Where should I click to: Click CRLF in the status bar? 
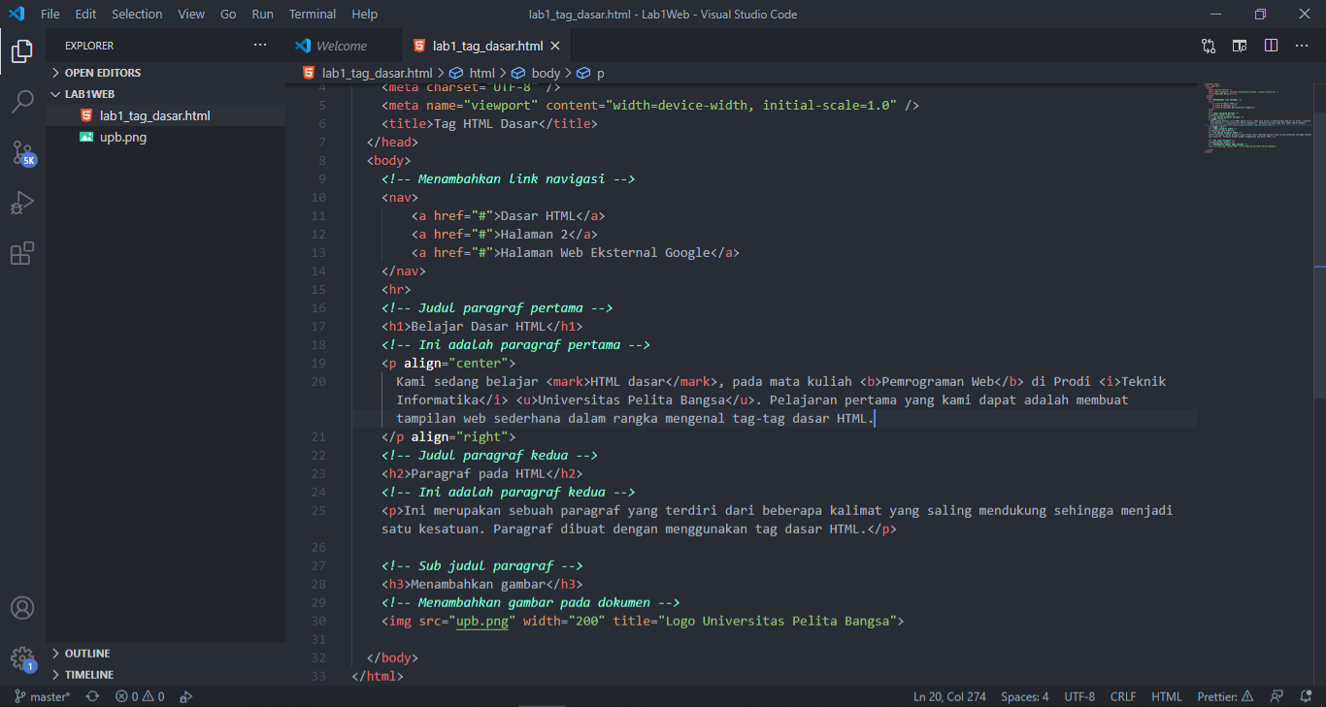pyautogui.click(x=1123, y=696)
